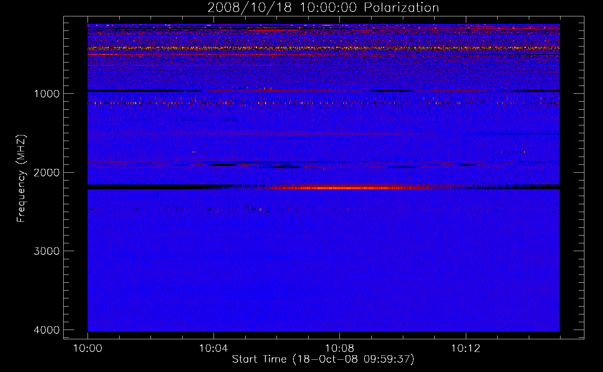The height and width of the screenshot is (372, 603).
Task: Click the 10:08 time tick label
Action: click(x=340, y=349)
